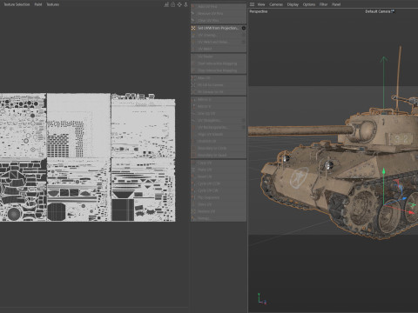Choose the Max UV command
The width and height of the screenshot is (418, 313).
(x=219, y=78)
